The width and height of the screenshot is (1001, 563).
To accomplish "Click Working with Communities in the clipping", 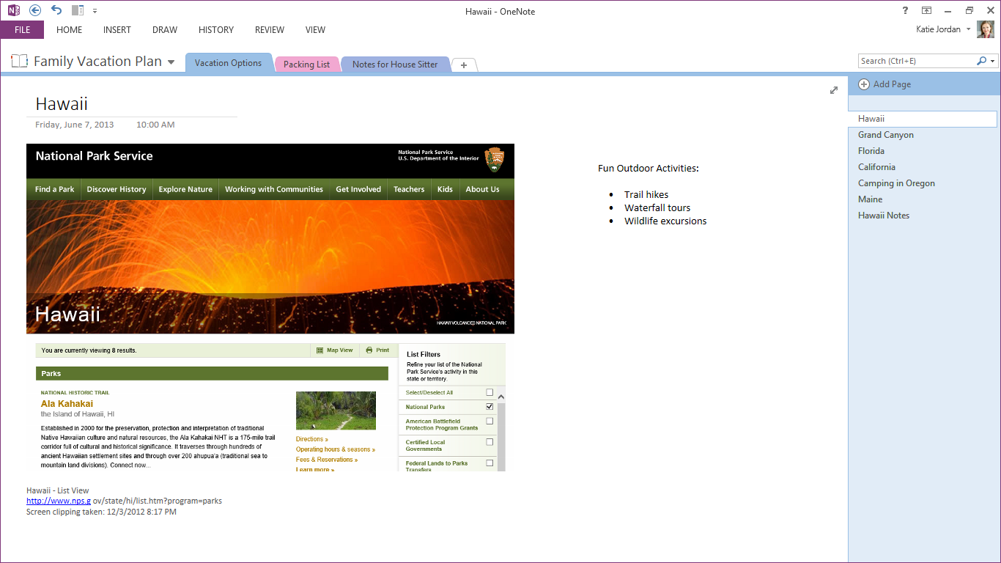I will point(274,189).
